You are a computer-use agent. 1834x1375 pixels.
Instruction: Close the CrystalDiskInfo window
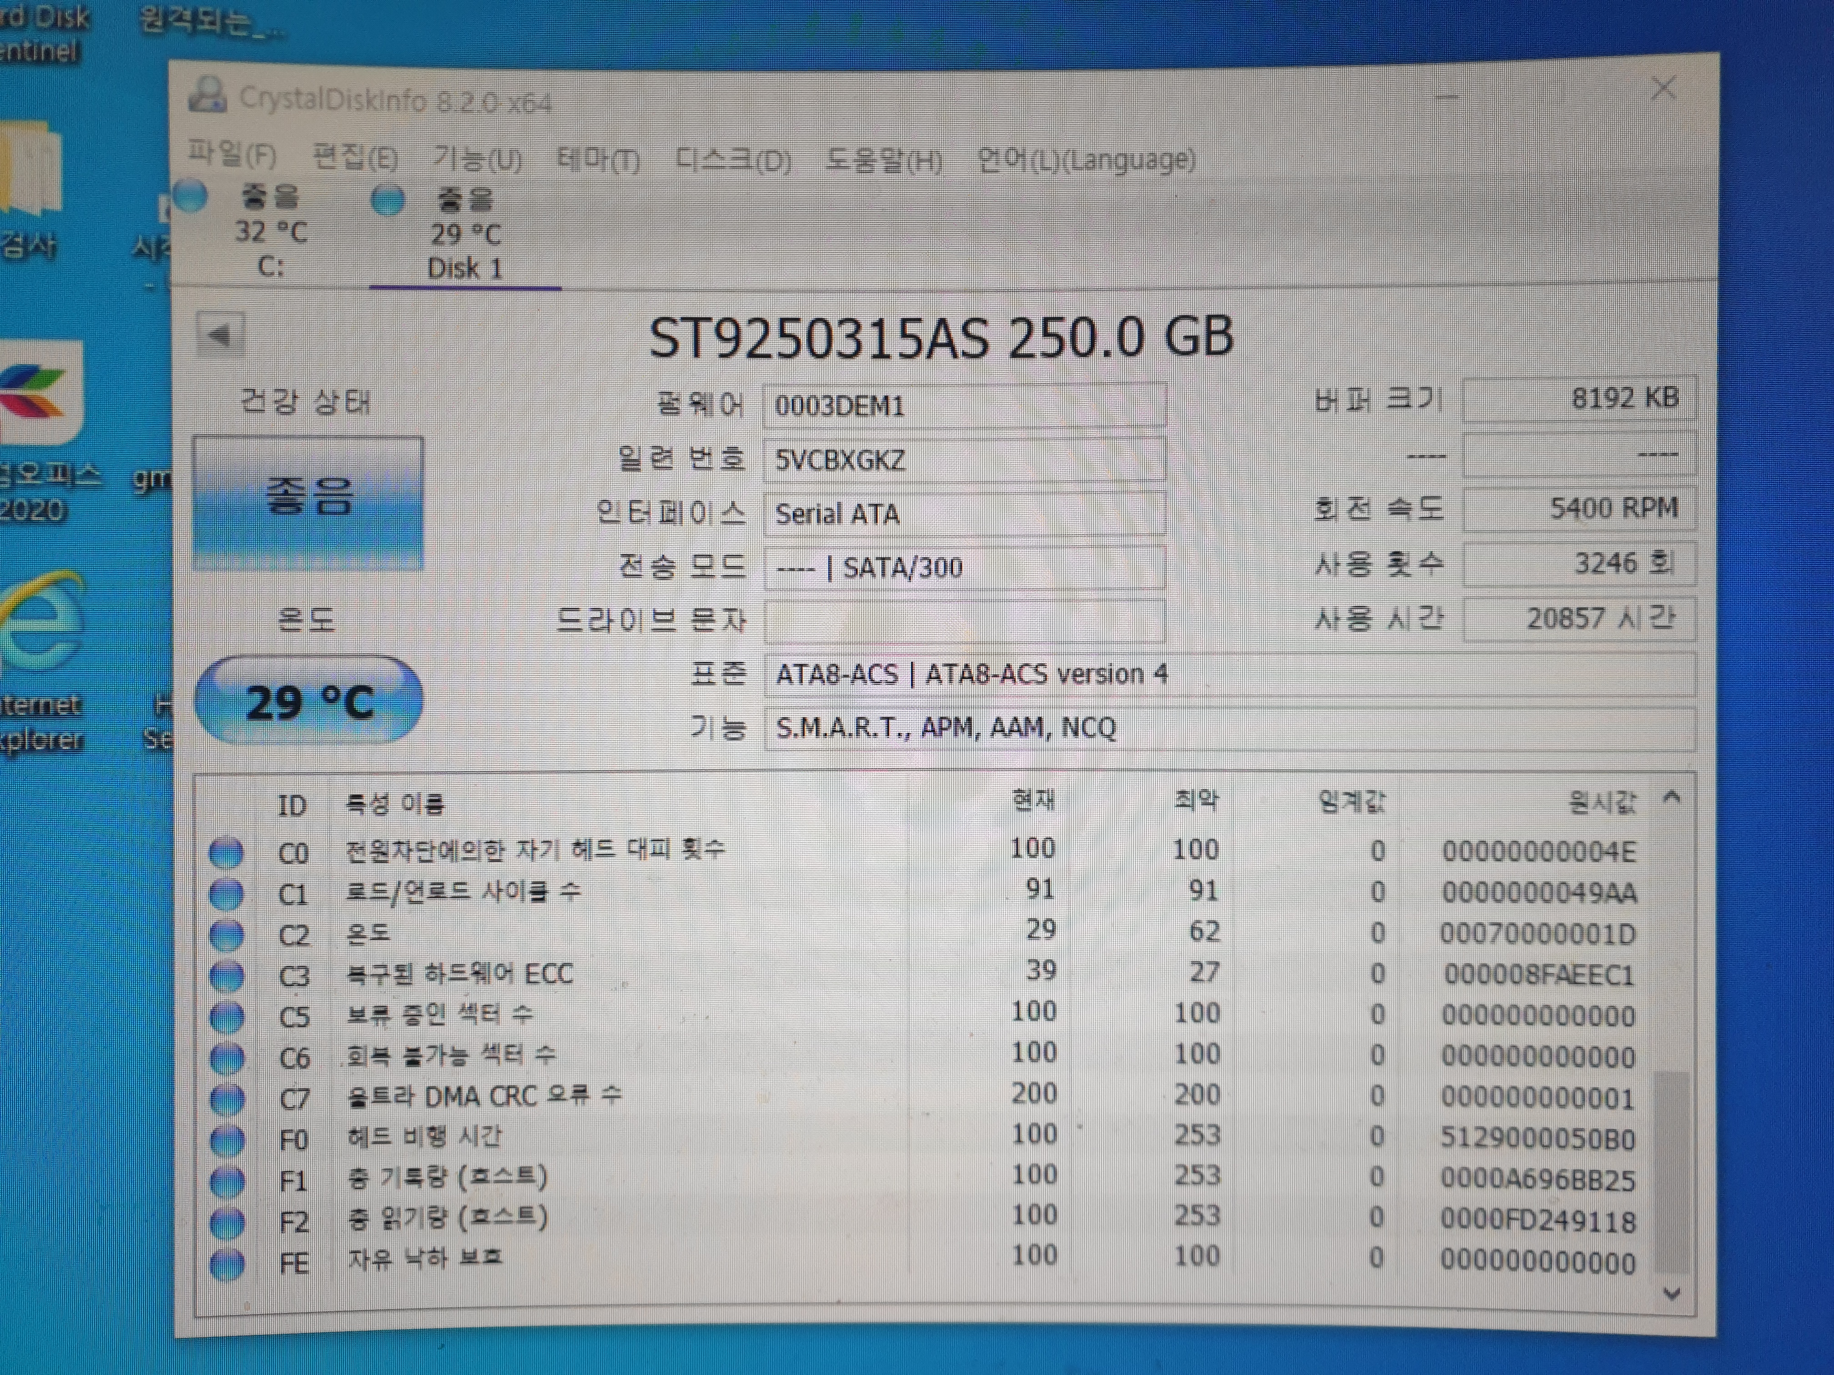point(1663,89)
